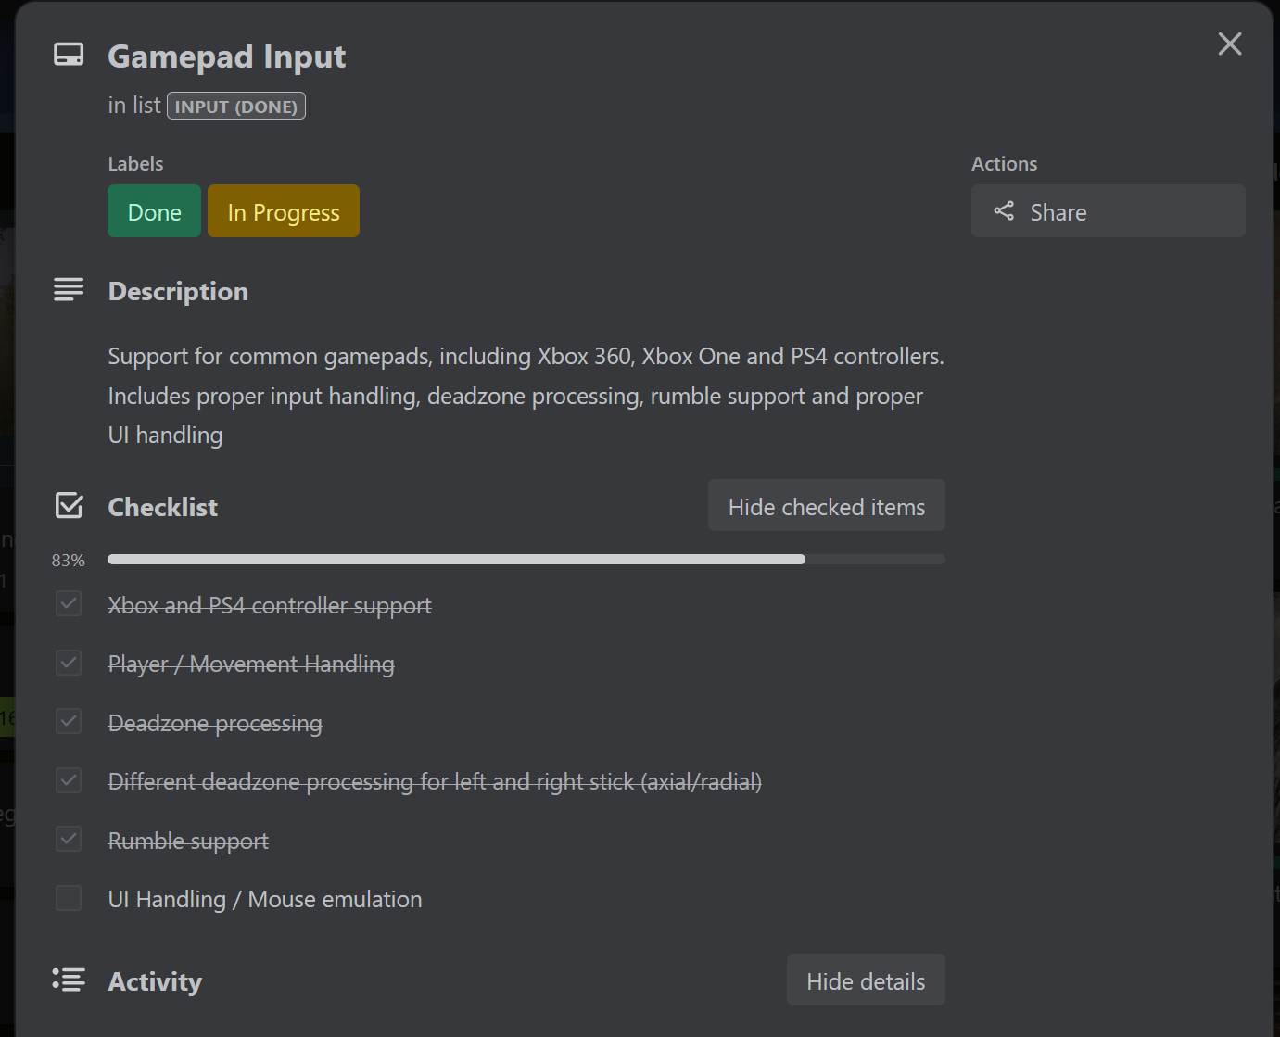Click the Activity list icon

click(x=69, y=980)
